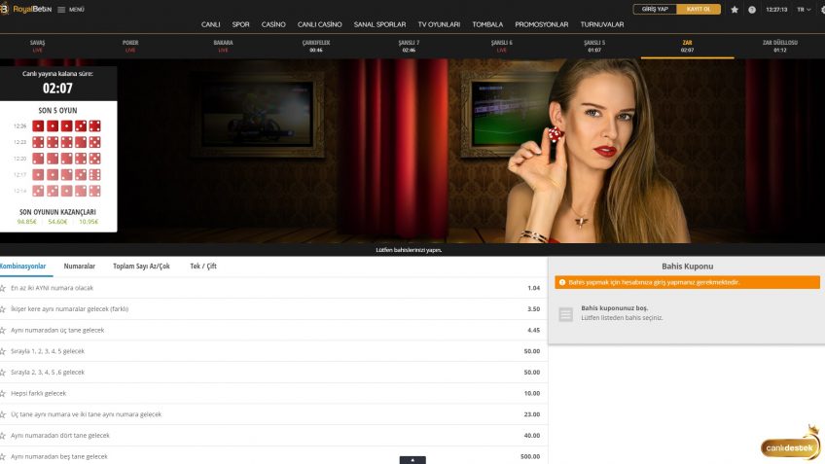Select the ŞANSLI 5 game tab

tap(594, 46)
